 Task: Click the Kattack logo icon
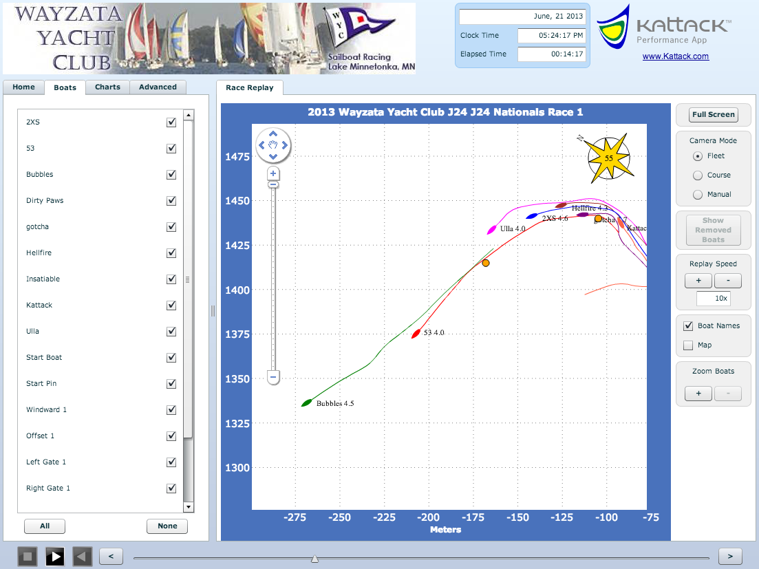point(613,27)
